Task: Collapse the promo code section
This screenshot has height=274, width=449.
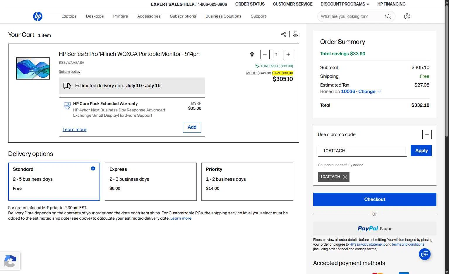Action: 427,135
